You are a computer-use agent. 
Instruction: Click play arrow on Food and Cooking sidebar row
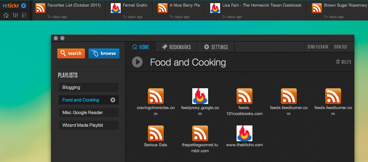[113, 100]
